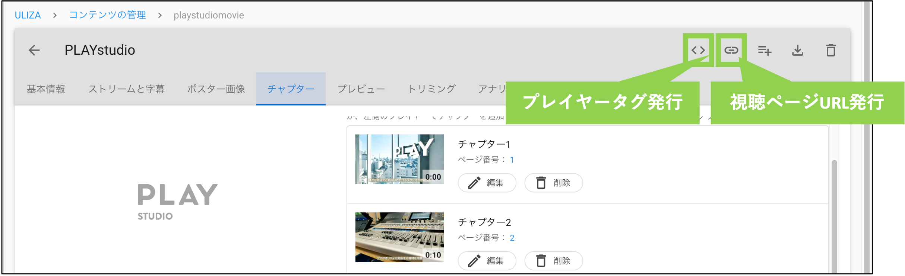Screen dimensions: 905x276
Task: Switch to the プレビュー tab
Action: [x=361, y=89]
